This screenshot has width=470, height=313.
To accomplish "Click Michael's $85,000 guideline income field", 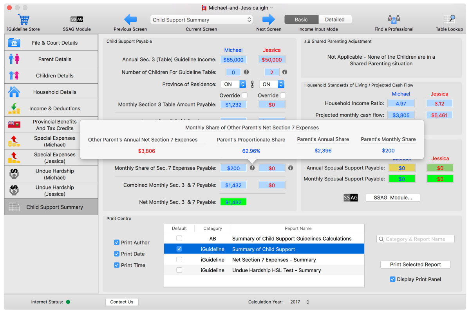I will point(233,59).
